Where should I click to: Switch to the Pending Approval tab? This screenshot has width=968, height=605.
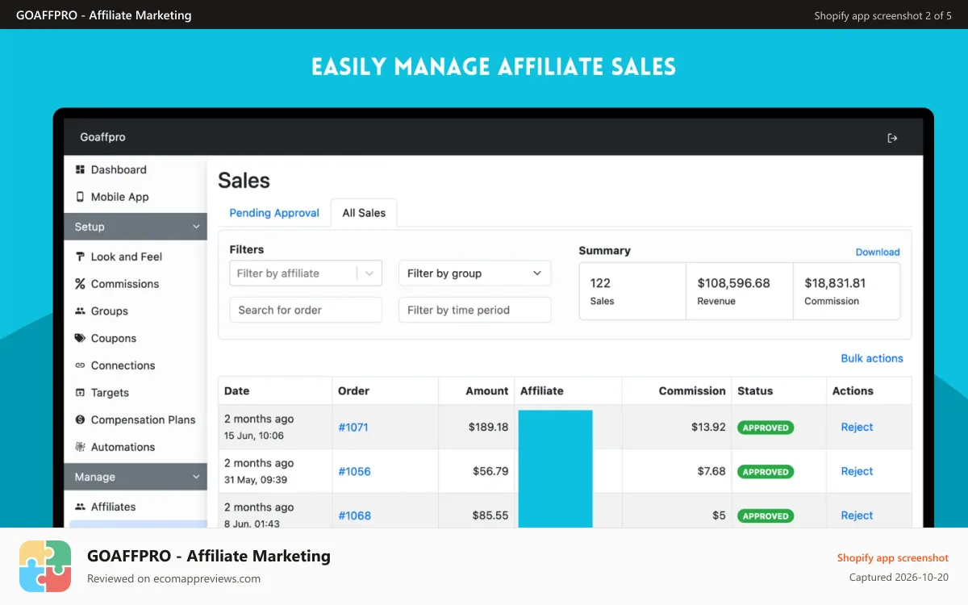pyautogui.click(x=274, y=213)
